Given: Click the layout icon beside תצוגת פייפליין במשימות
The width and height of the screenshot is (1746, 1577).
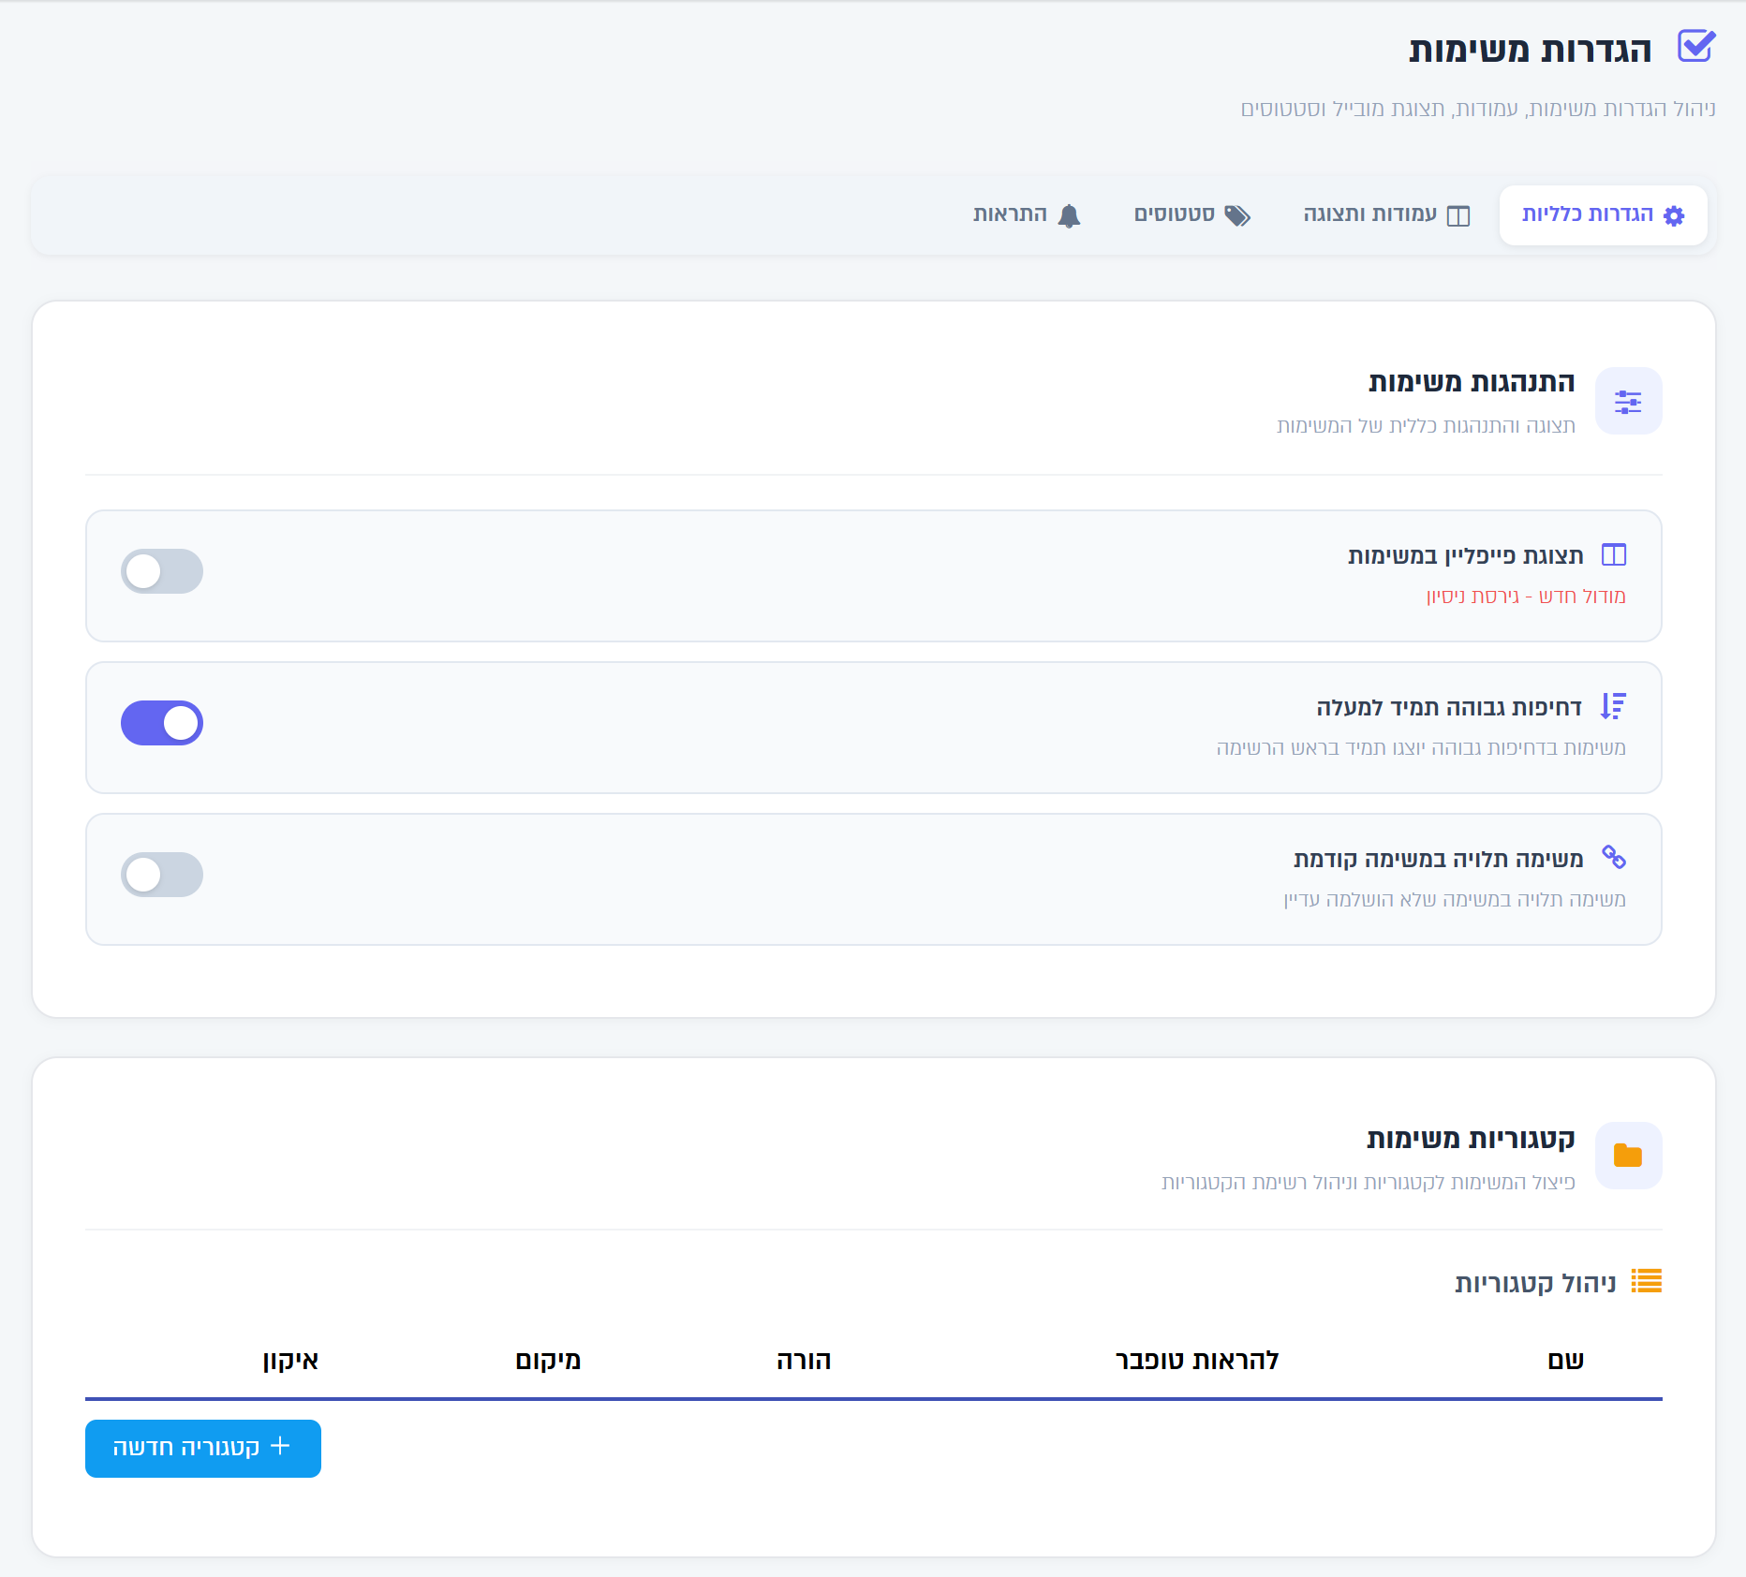Looking at the screenshot, I should point(1614,554).
